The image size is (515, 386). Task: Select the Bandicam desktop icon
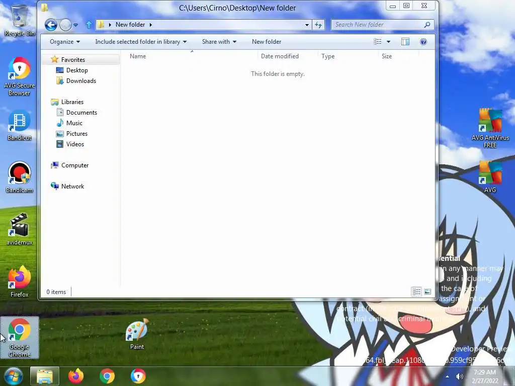click(x=20, y=177)
